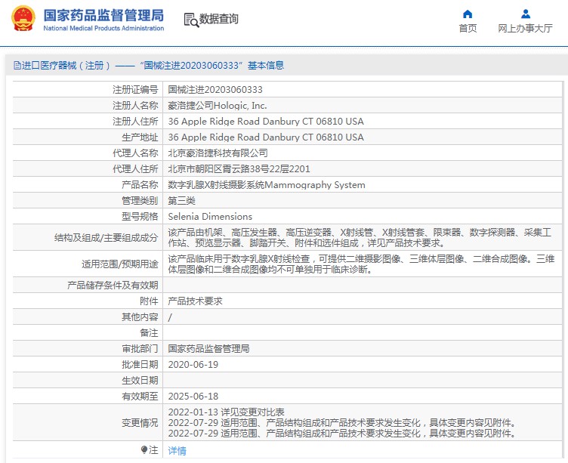Screen dimensions: 568x463
Task: Click the 进口医疗器械（注册）基本信息 heading
Action: click(x=149, y=66)
